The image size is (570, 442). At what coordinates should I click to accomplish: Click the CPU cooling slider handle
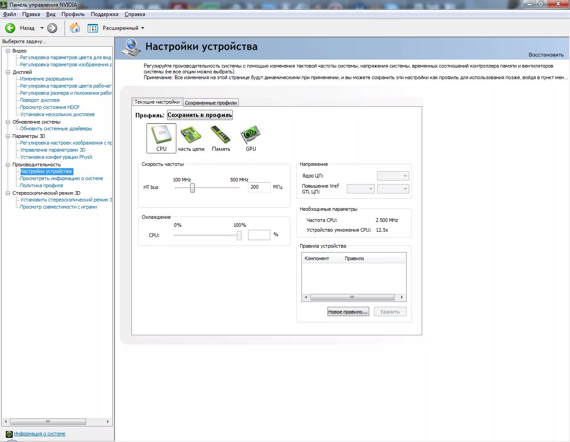[239, 235]
